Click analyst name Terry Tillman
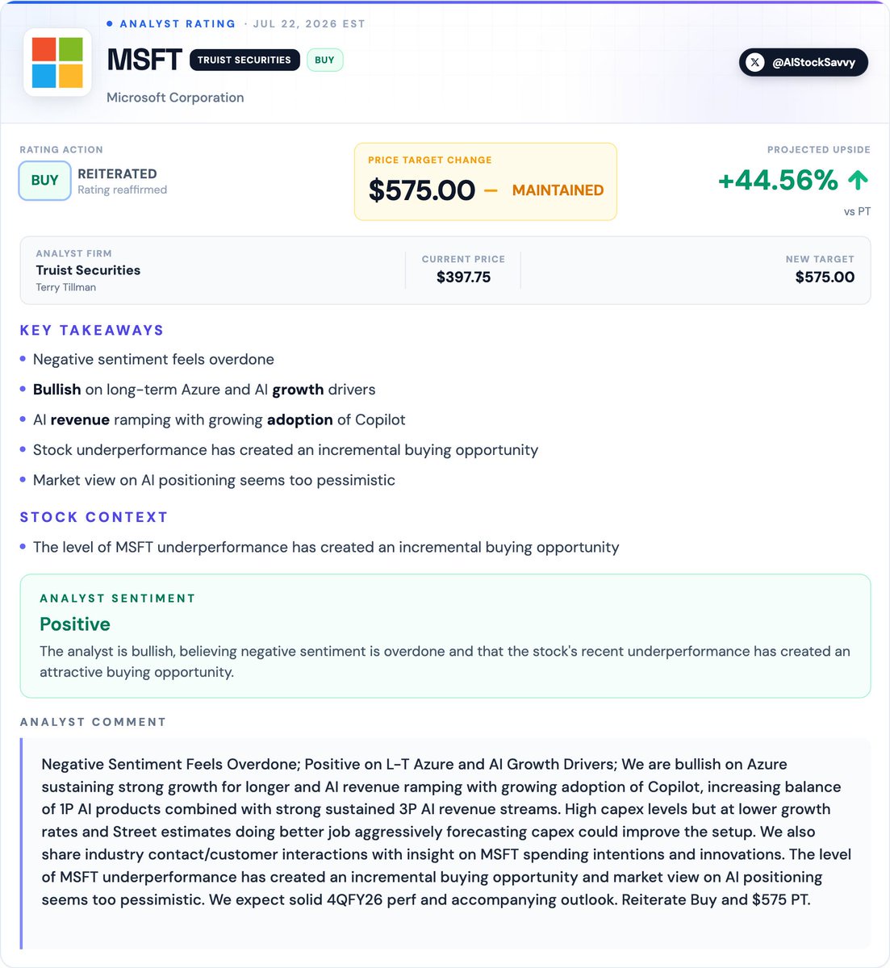 coord(65,287)
